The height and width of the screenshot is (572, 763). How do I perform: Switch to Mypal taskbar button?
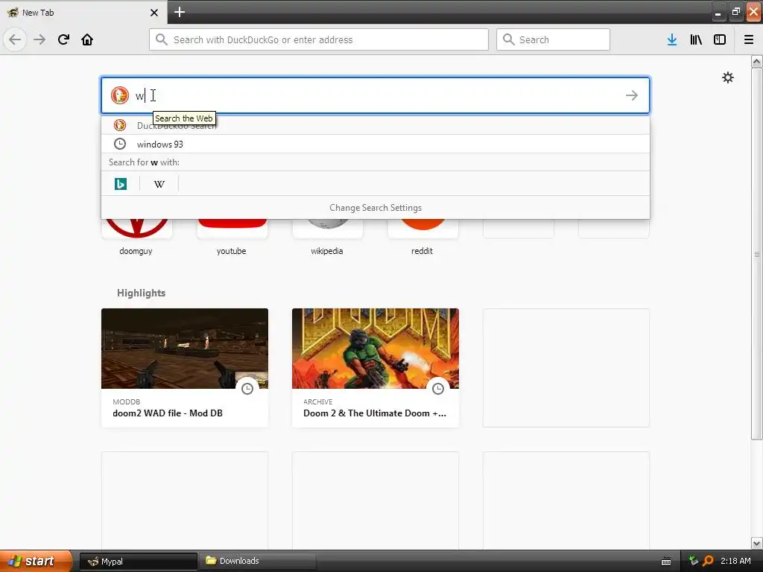click(x=138, y=562)
